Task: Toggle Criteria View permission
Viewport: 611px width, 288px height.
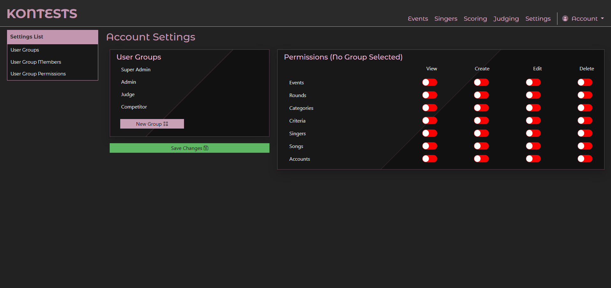Action: 430,121
